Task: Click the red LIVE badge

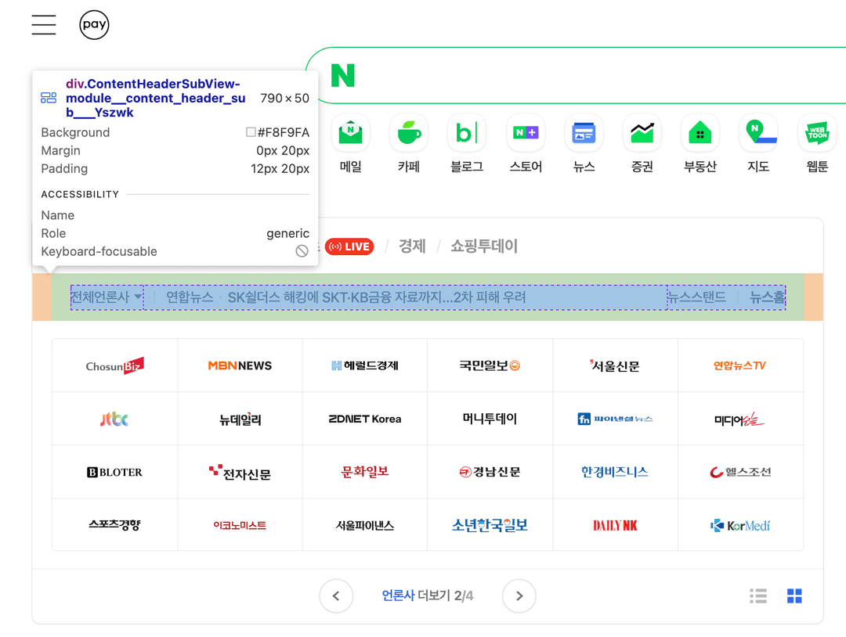Action: pos(349,247)
